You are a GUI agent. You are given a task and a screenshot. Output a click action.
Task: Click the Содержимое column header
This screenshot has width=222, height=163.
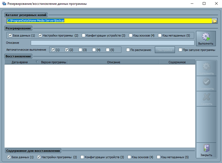click(177, 62)
